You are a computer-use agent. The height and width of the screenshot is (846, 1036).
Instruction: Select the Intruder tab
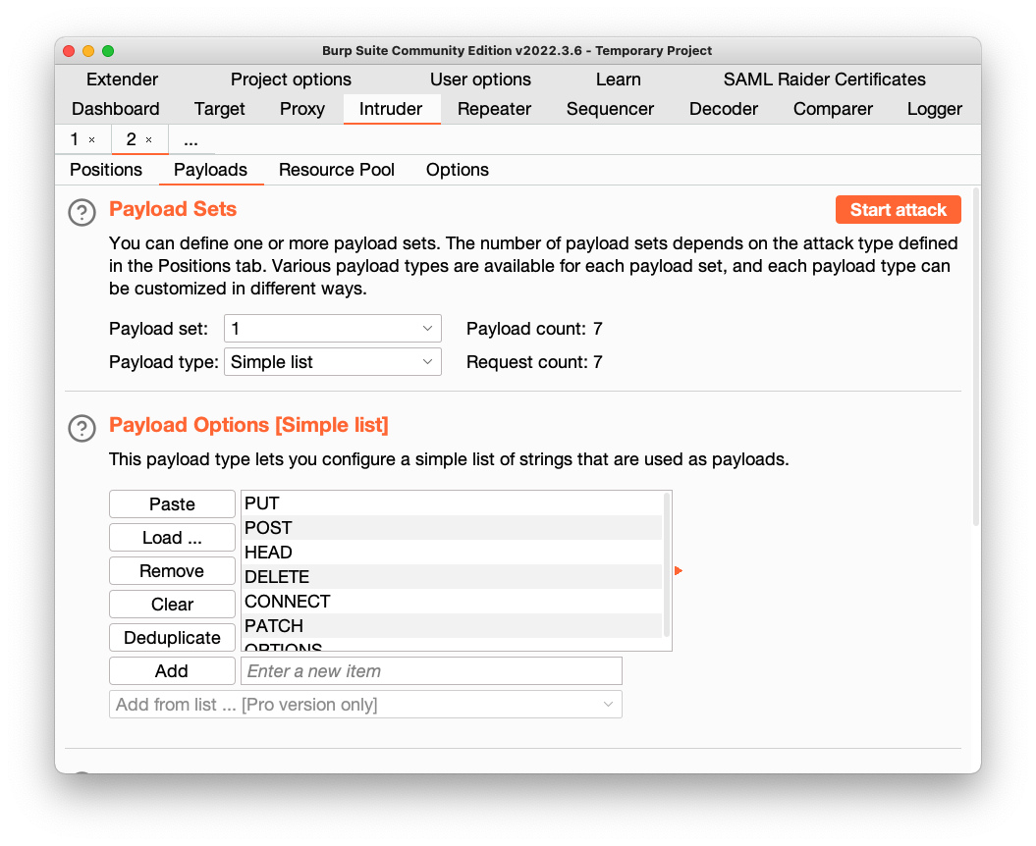[x=391, y=109]
